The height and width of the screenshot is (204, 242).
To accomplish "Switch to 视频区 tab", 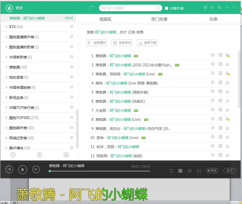I will [106, 19].
